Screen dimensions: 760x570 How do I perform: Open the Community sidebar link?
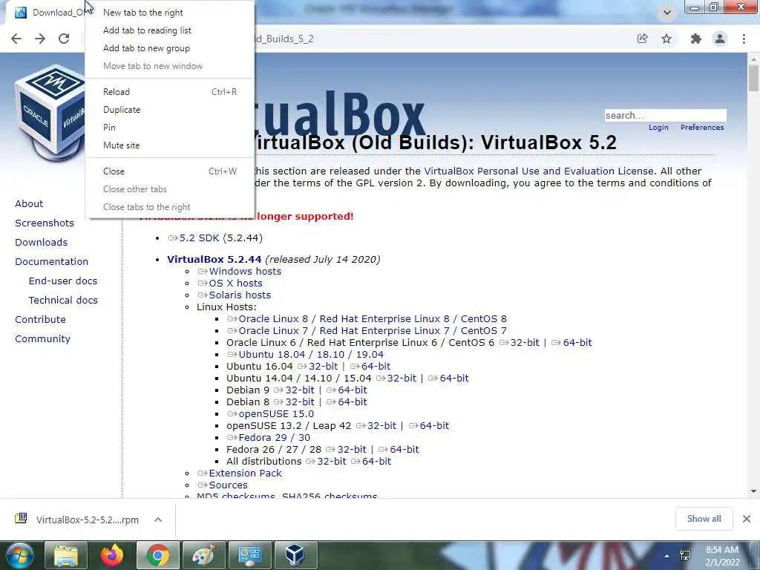pos(42,339)
